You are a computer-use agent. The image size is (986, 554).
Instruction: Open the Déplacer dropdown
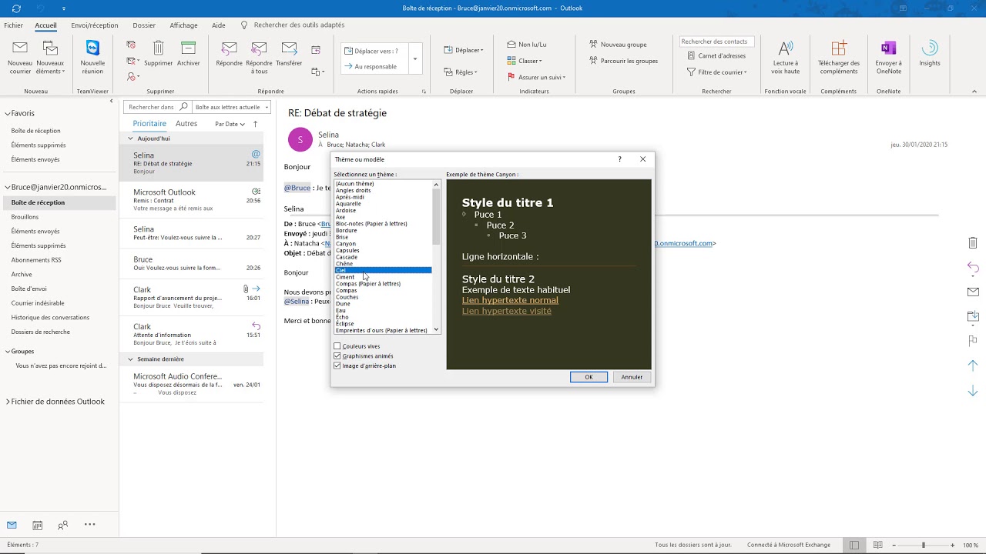coord(464,50)
